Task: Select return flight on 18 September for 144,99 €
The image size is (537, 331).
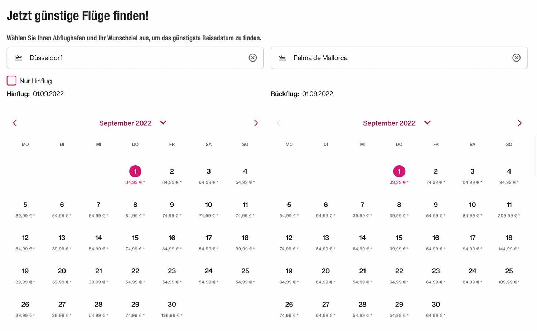Action: [509, 243]
